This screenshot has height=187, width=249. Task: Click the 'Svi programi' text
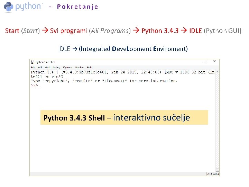(68, 31)
